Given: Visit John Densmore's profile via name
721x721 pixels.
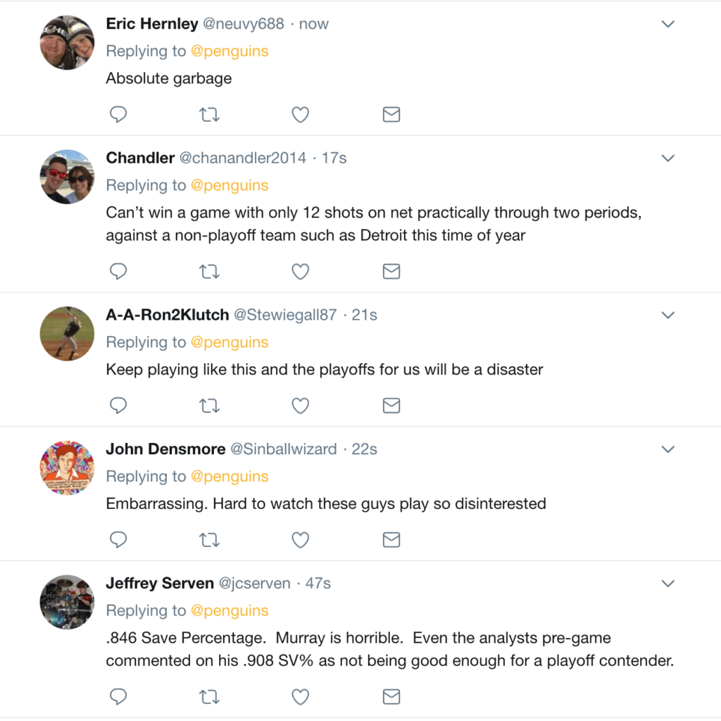Looking at the screenshot, I should (x=165, y=449).
